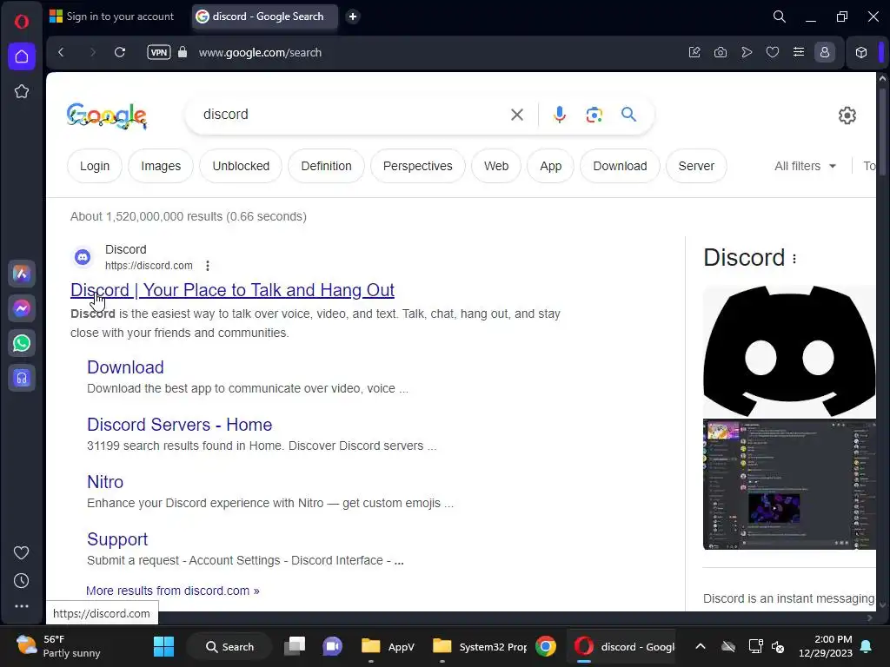
Task: Open the Player headphones icon in sidebar
Action: pos(22,378)
